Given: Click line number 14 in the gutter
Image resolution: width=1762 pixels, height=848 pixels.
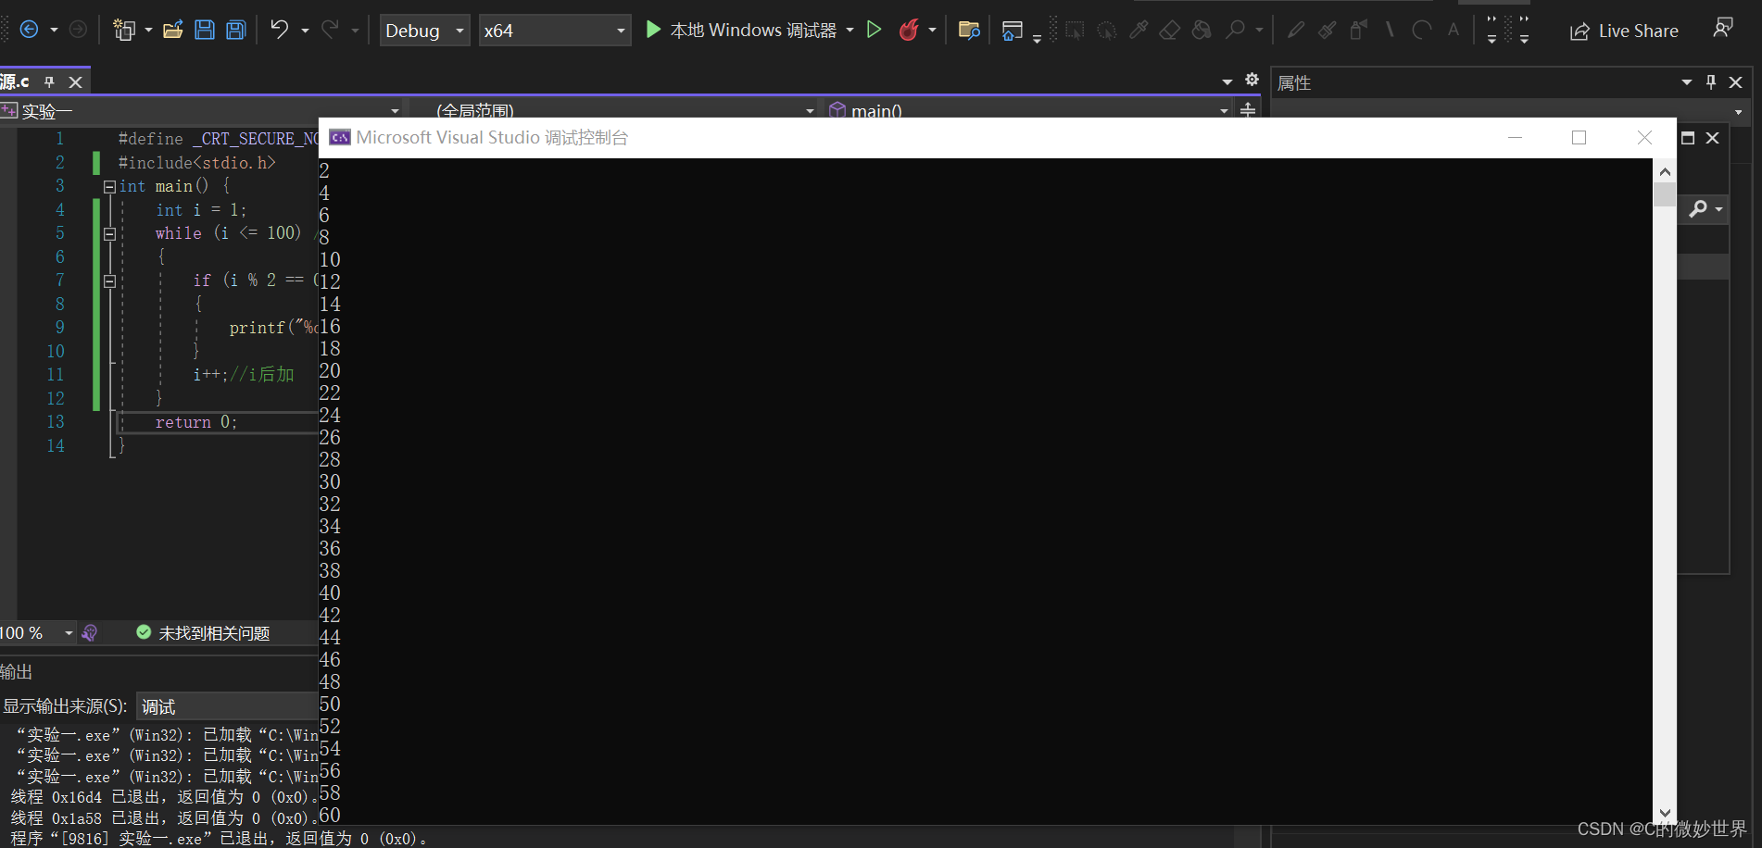Looking at the screenshot, I should pyautogui.click(x=56, y=446).
